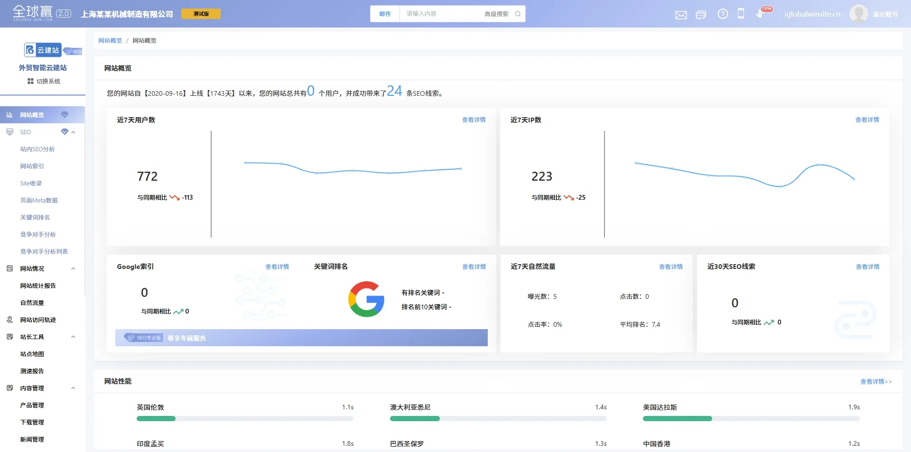This screenshot has width=911, height=452.
Task: Click the magnifier search icon in search box
Action: pos(518,14)
